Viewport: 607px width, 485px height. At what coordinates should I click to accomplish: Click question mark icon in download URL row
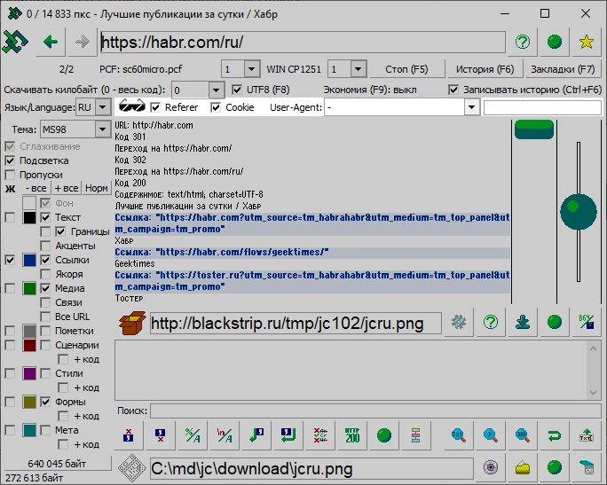click(491, 322)
